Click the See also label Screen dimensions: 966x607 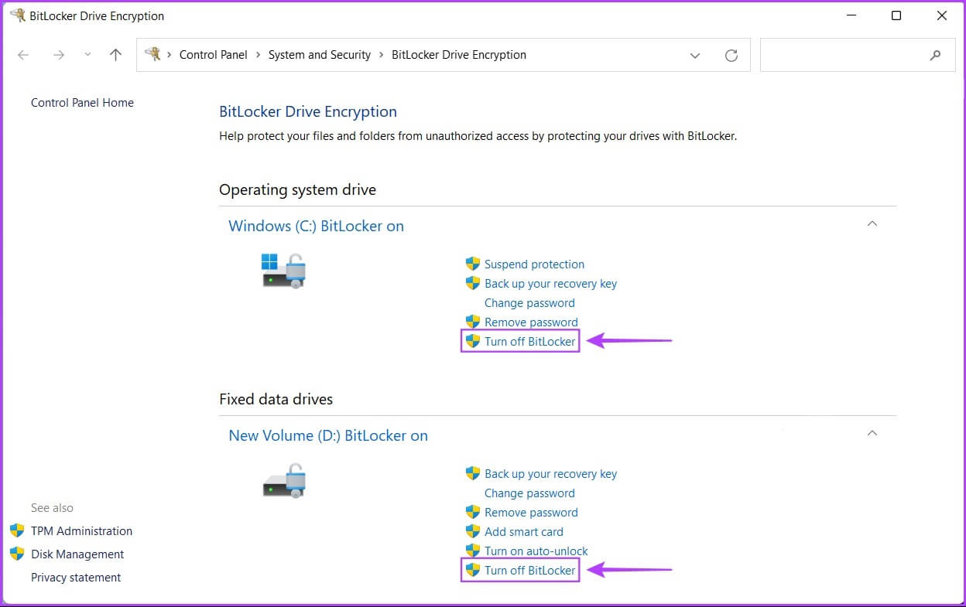[52, 508]
